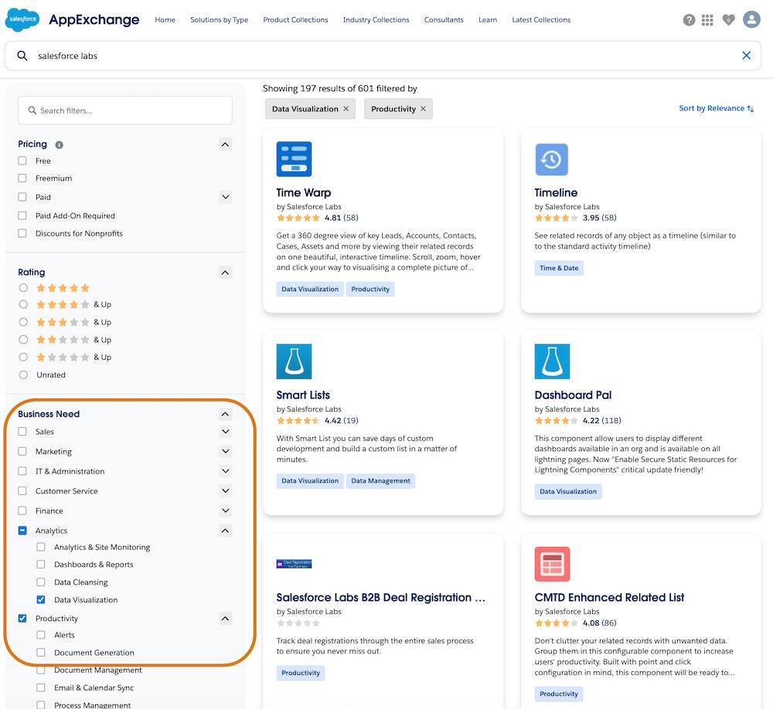Open Latest Collections nav item
Viewport: 773px width, 709px height.
(541, 20)
